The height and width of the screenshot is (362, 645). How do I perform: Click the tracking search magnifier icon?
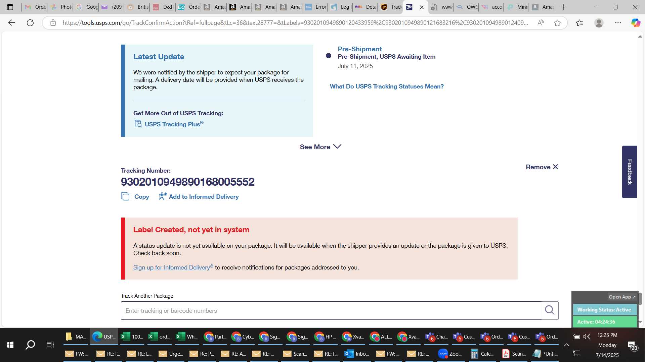tap(550, 310)
